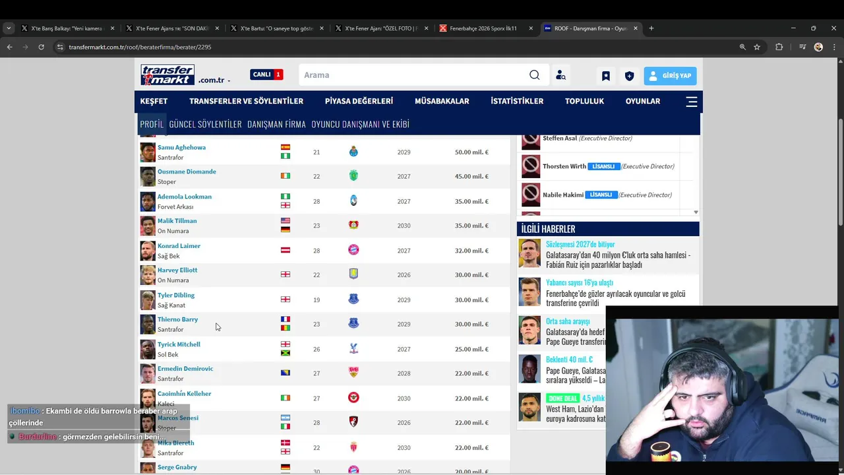Image resolution: width=844 pixels, height=475 pixels.
Task: Open the Transfermarkt logo home link
Action: click(167, 75)
